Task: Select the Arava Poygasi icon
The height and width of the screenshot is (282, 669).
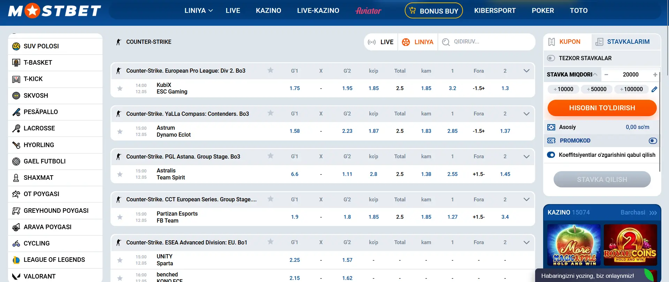Action: click(x=16, y=227)
